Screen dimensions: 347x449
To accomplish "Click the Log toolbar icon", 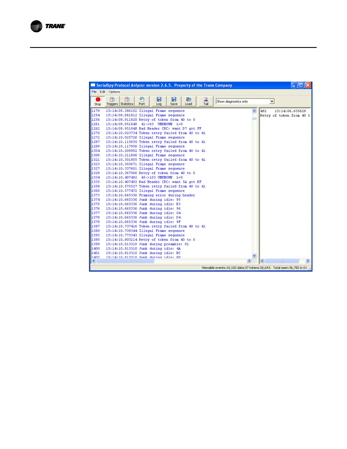I will [159, 101].
